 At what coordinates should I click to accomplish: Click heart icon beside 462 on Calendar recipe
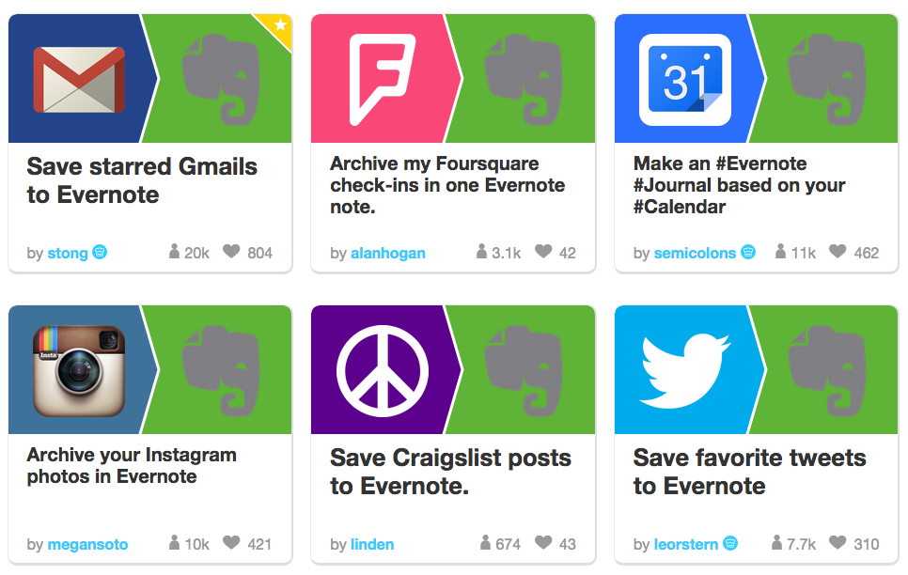(x=838, y=251)
